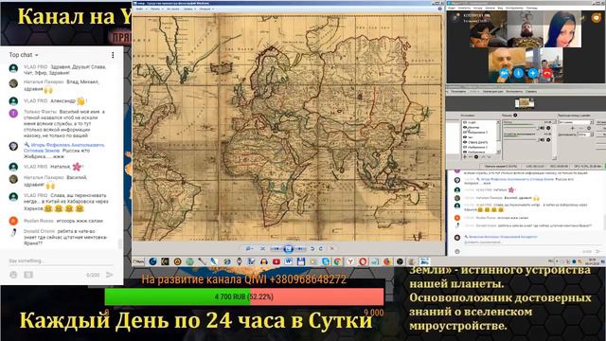Open OBS scene transition dropdown

576,122
